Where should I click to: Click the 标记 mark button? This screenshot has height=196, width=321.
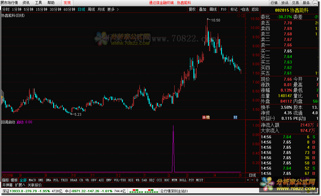coord(234,9)
